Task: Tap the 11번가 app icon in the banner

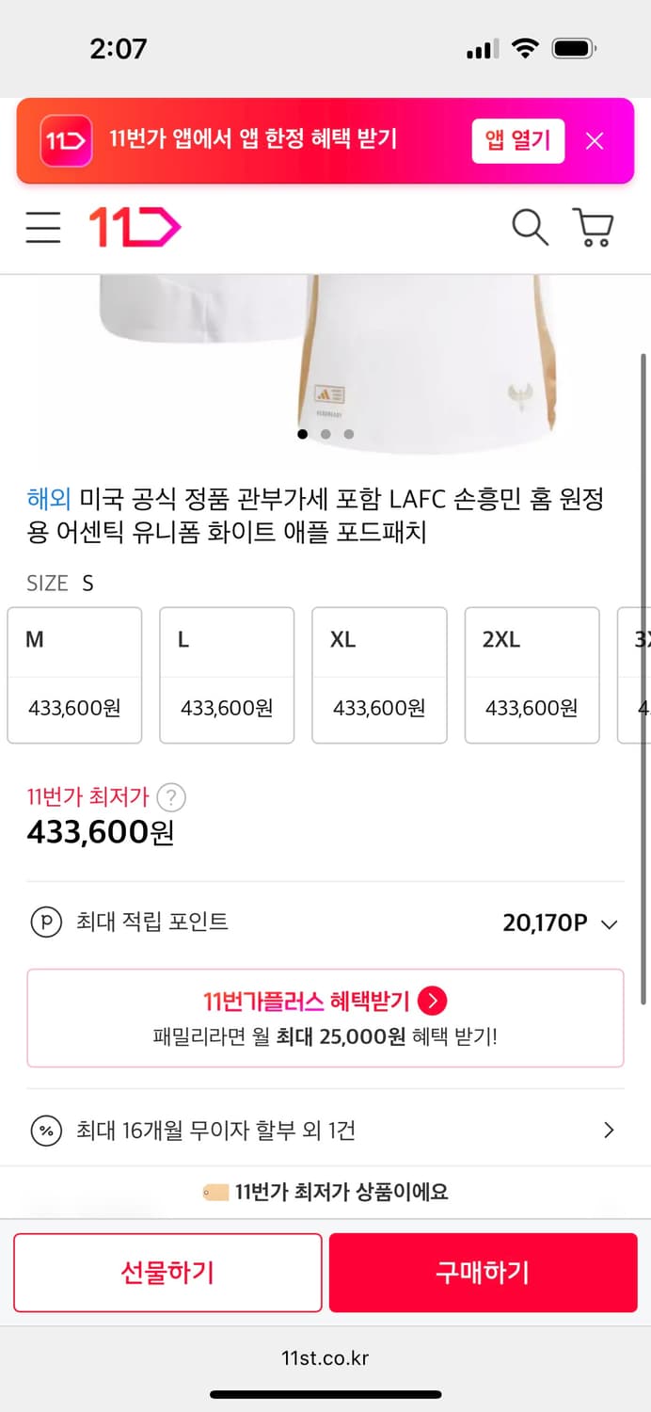Action: [x=66, y=141]
